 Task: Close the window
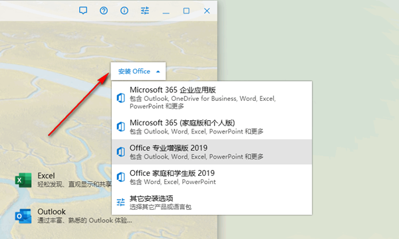pyautogui.click(x=207, y=11)
